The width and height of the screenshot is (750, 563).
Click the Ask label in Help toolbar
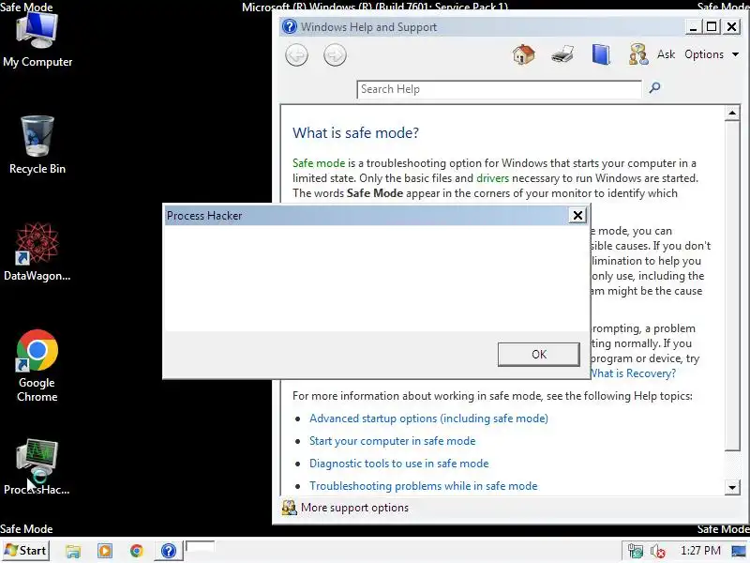click(x=666, y=54)
